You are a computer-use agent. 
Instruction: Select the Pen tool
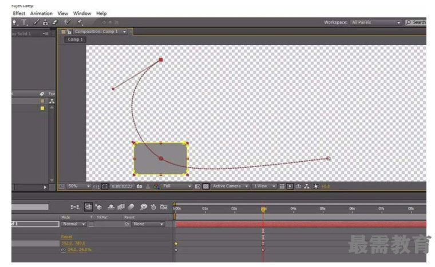click(14, 22)
